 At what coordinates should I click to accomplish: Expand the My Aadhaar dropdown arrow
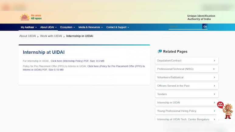[36, 27]
